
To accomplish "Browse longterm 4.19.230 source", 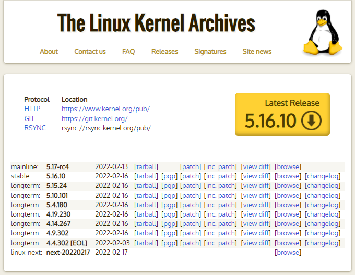I will click(288, 214).
